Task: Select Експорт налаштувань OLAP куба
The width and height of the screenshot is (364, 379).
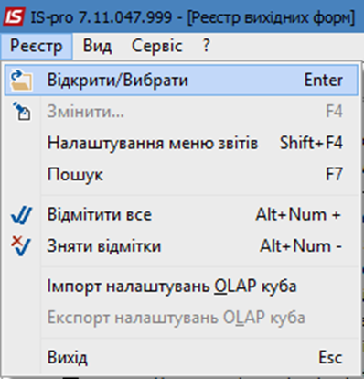Action: click(x=181, y=318)
